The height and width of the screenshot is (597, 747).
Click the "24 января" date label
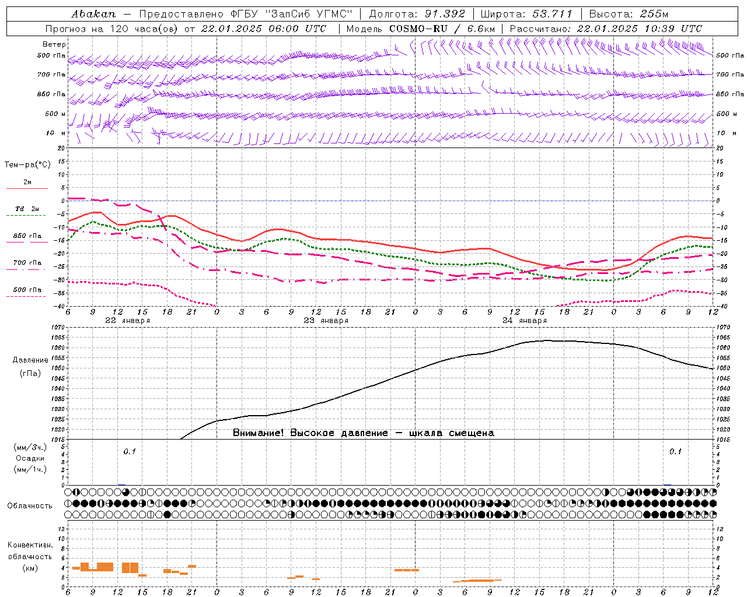click(524, 321)
